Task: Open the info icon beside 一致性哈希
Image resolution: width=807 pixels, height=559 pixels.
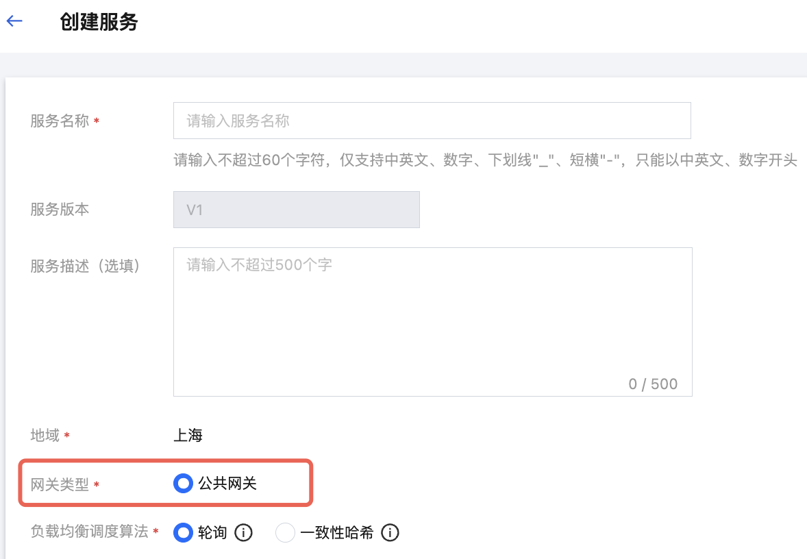Action: [x=390, y=532]
